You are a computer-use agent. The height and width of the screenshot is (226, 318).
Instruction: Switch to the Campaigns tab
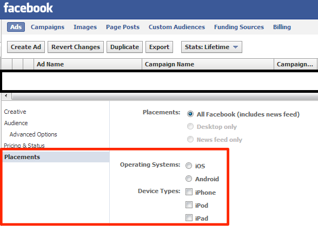(x=48, y=27)
